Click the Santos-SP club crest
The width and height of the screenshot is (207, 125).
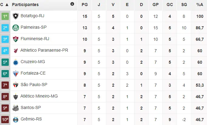pos(15,108)
